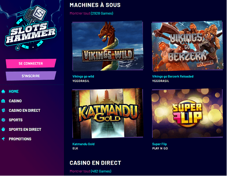The width and height of the screenshot is (227, 176).
Task: Click the Sports en Direct stopwatch icon
Action: pyautogui.click(x=3, y=129)
